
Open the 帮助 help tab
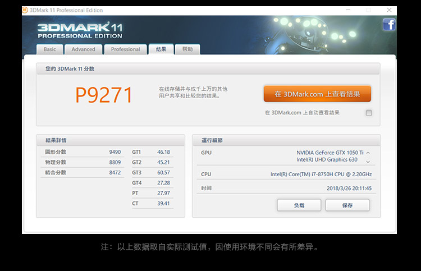[187, 49]
